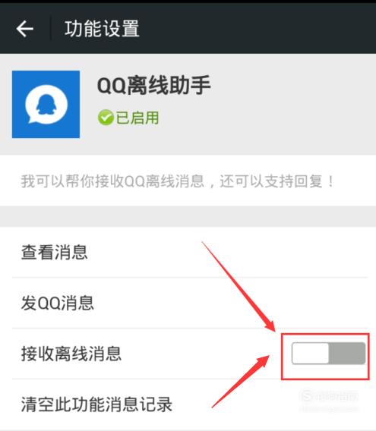
Task: Tap the 已启用 status text
Action: coord(137,118)
